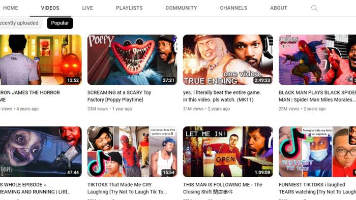
Task: Open the 12:52 horror game thumbnail
Action: pyautogui.click(x=41, y=60)
